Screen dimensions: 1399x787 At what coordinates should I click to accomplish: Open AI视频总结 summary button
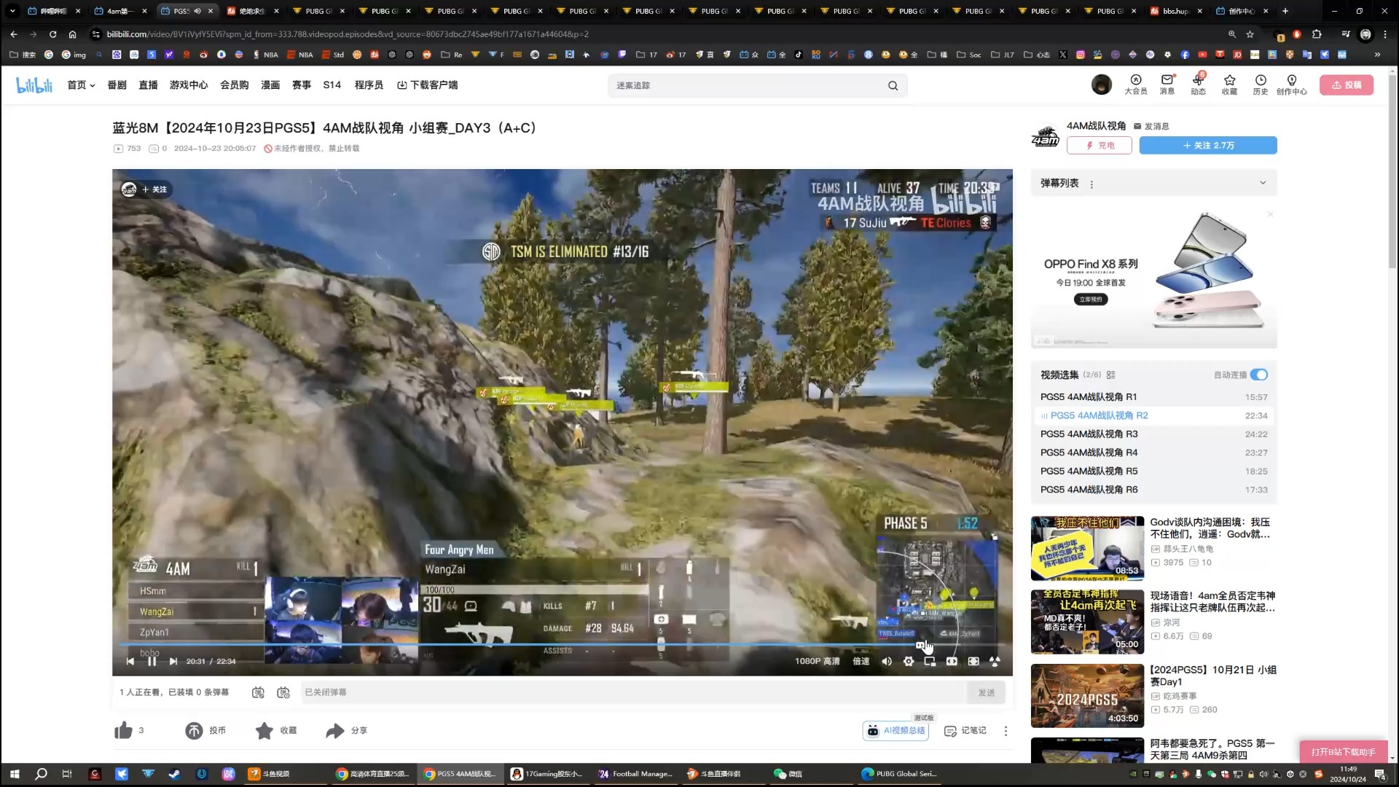click(x=896, y=731)
